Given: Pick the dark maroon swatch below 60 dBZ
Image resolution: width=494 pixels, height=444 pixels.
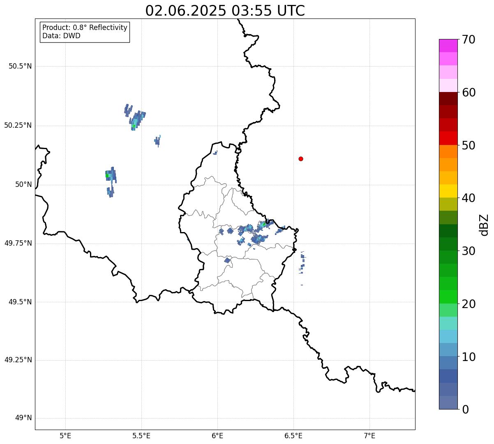Looking at the screenshot, I should 448,99.
